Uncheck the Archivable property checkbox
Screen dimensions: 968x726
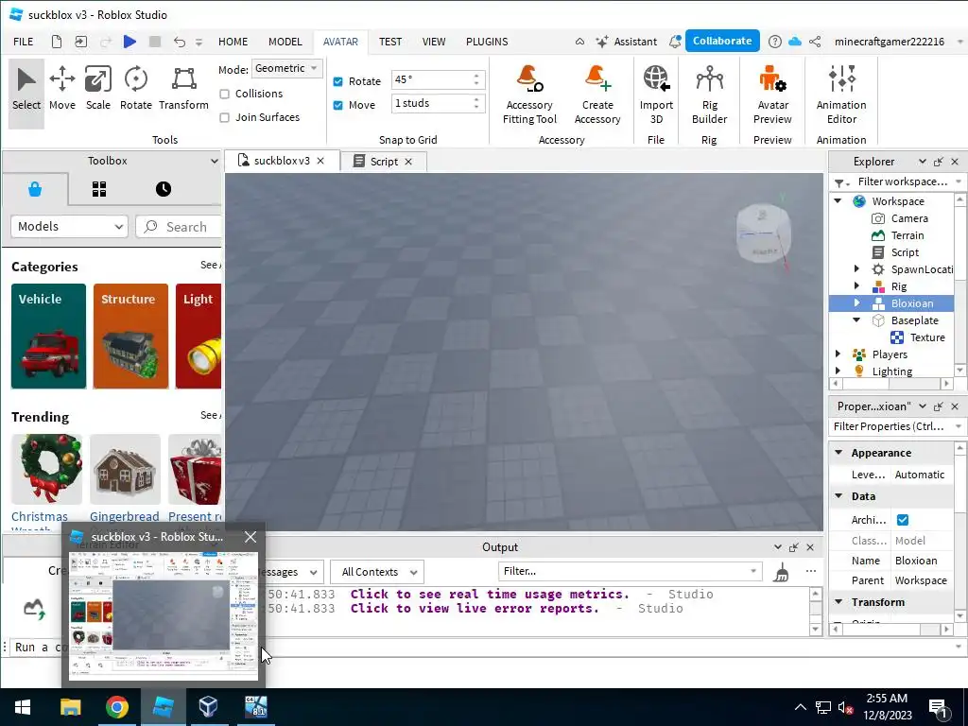click(x=903, y=520)
